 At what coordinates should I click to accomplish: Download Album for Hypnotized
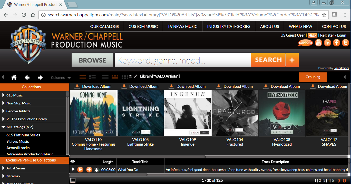282,86
